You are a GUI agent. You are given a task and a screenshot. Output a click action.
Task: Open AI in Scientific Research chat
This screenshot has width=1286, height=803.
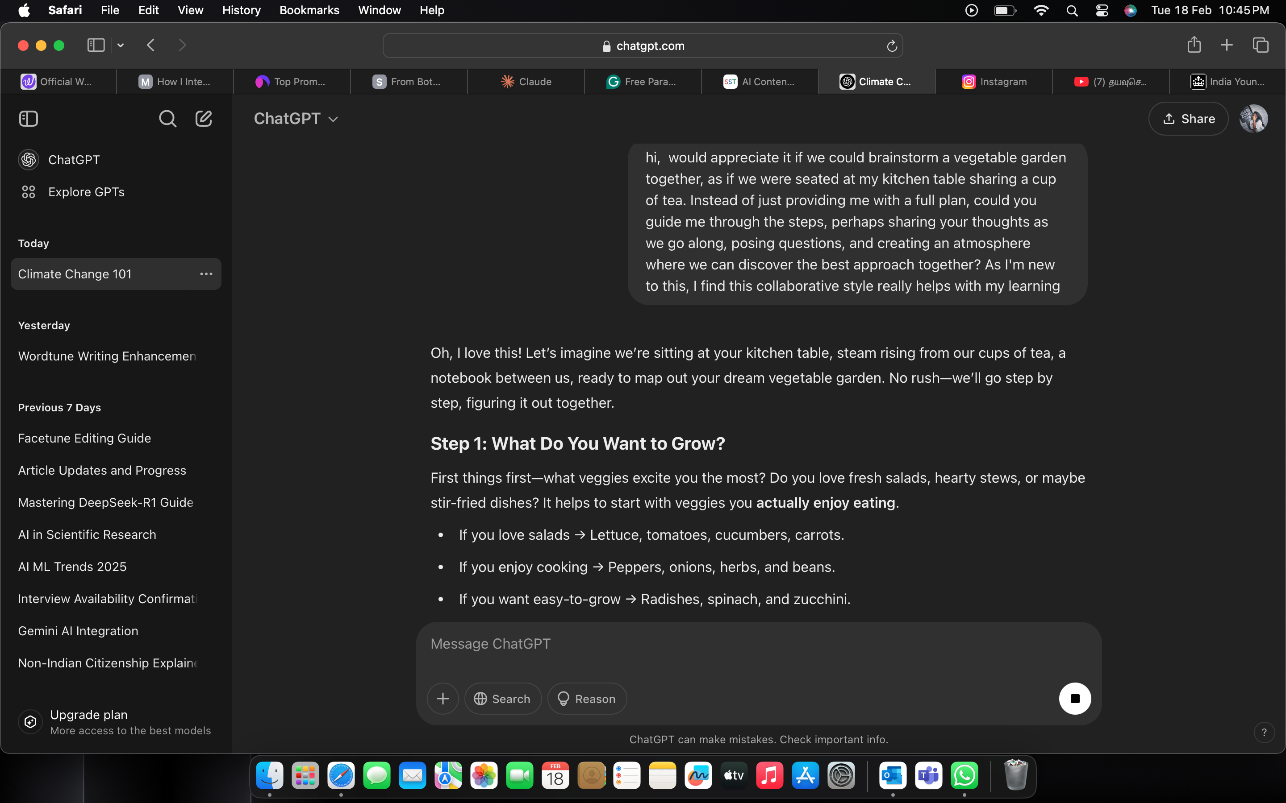coord(116,535)
